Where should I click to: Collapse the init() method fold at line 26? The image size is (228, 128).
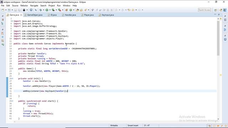pyautogui.click(x=12, y=79)
